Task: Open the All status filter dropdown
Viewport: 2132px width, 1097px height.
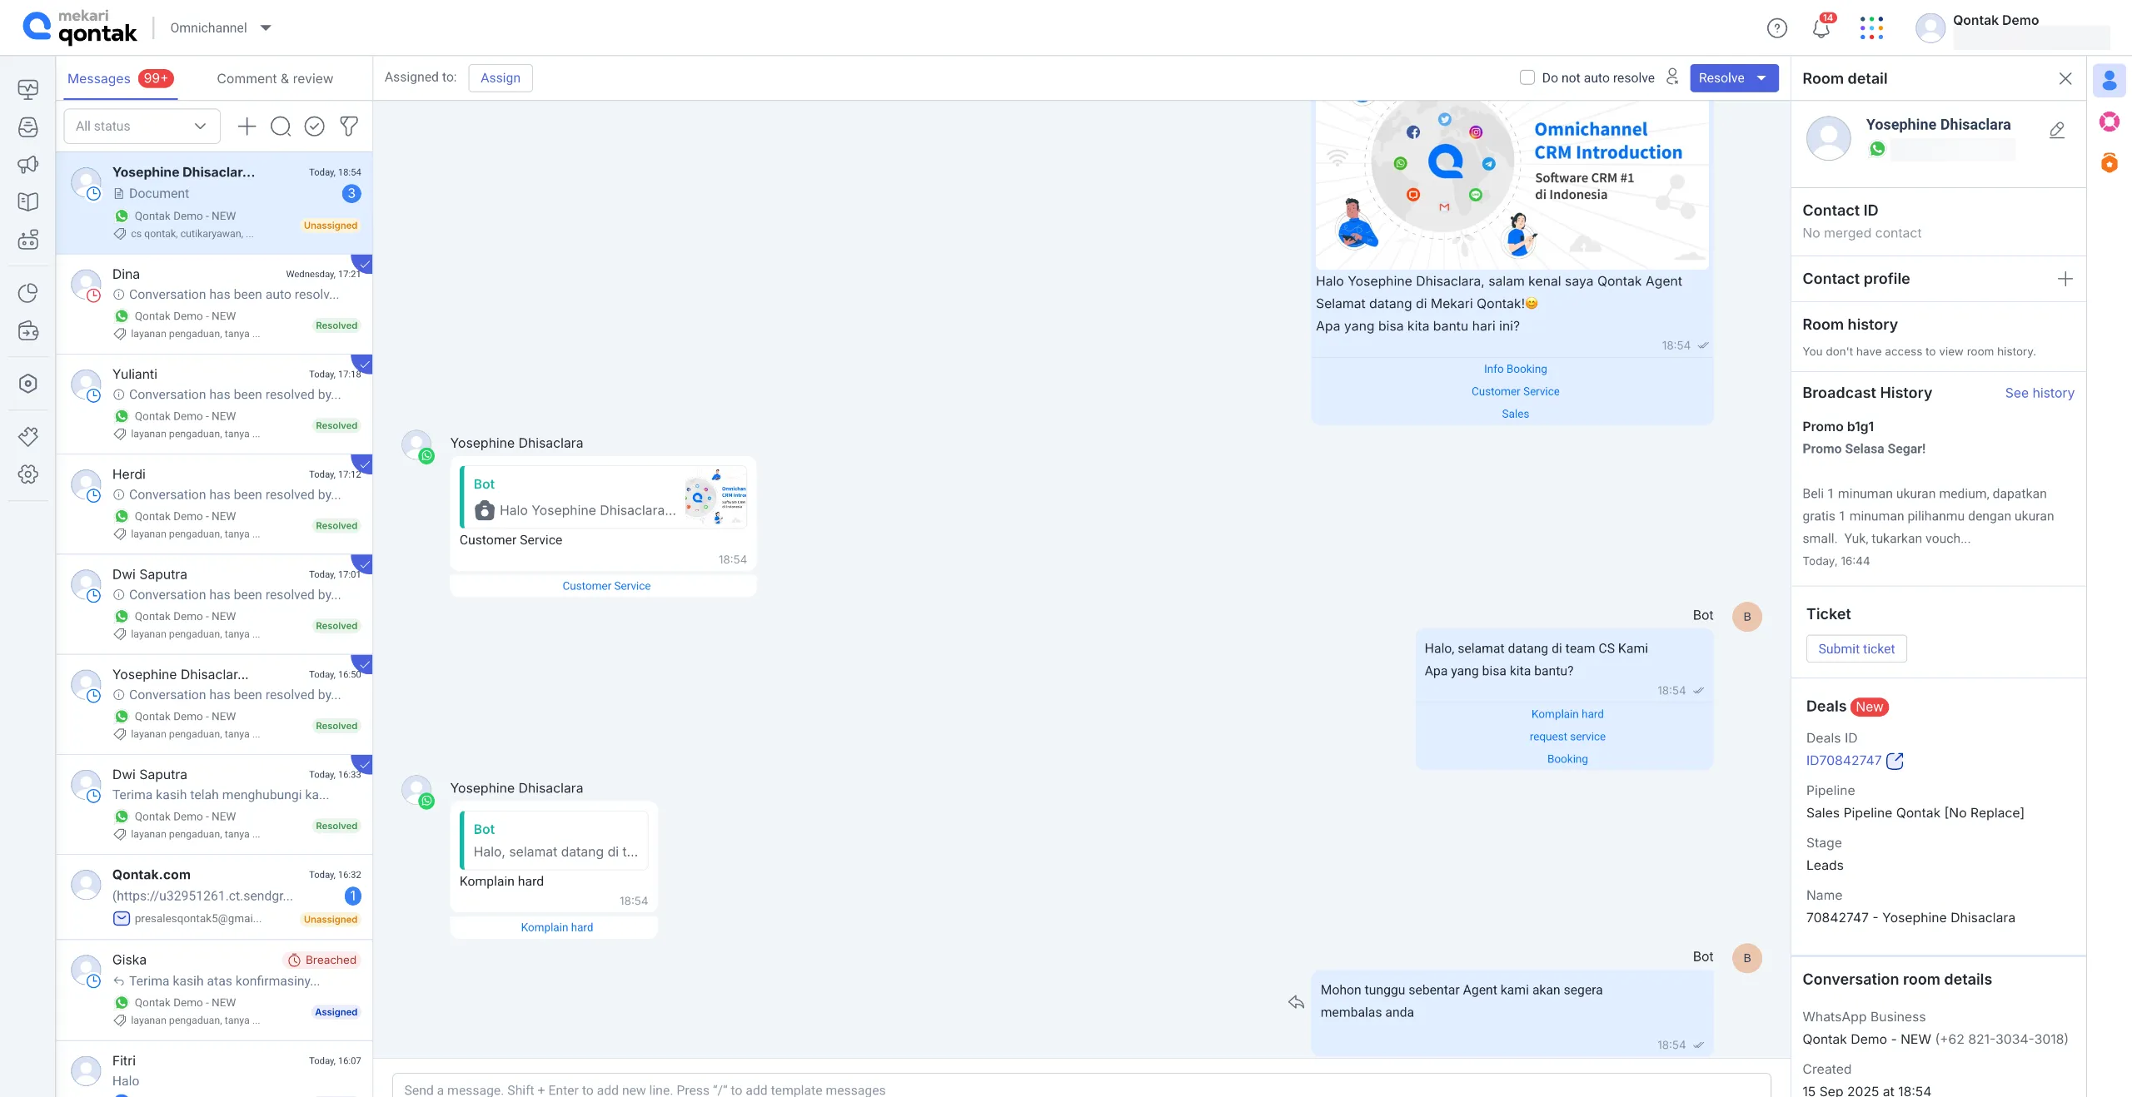Action: click(140, 126)
